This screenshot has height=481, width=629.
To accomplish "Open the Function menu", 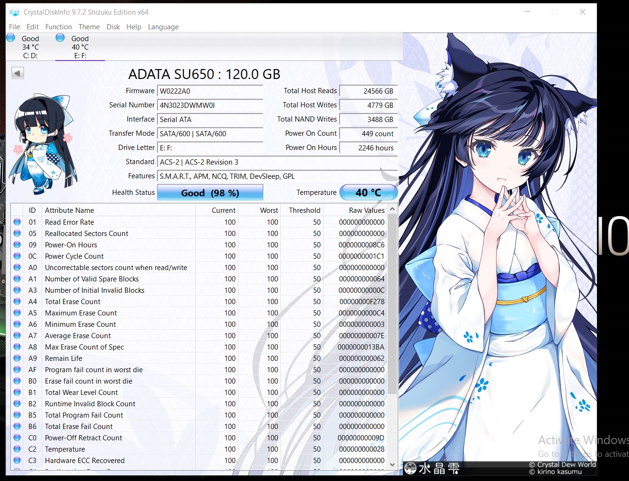I will point(58,27).
